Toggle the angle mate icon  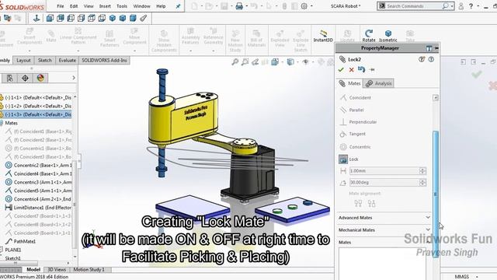343,183
